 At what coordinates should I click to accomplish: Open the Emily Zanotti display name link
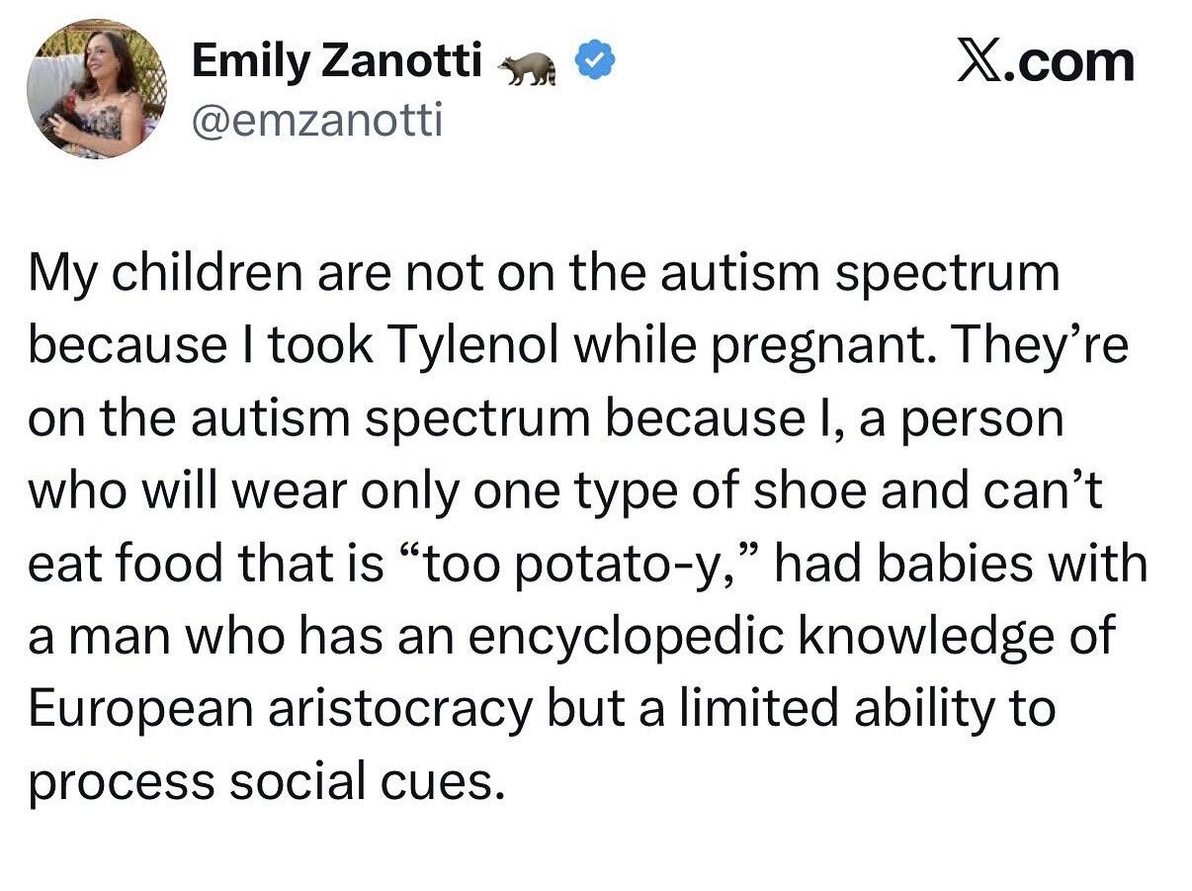click(336, 63)
